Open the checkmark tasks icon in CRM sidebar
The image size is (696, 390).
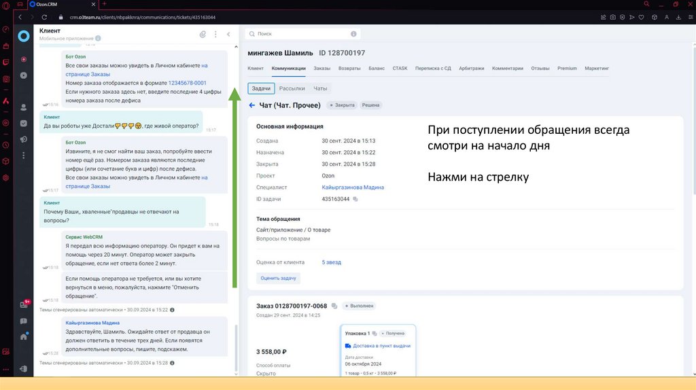point(24,124)
